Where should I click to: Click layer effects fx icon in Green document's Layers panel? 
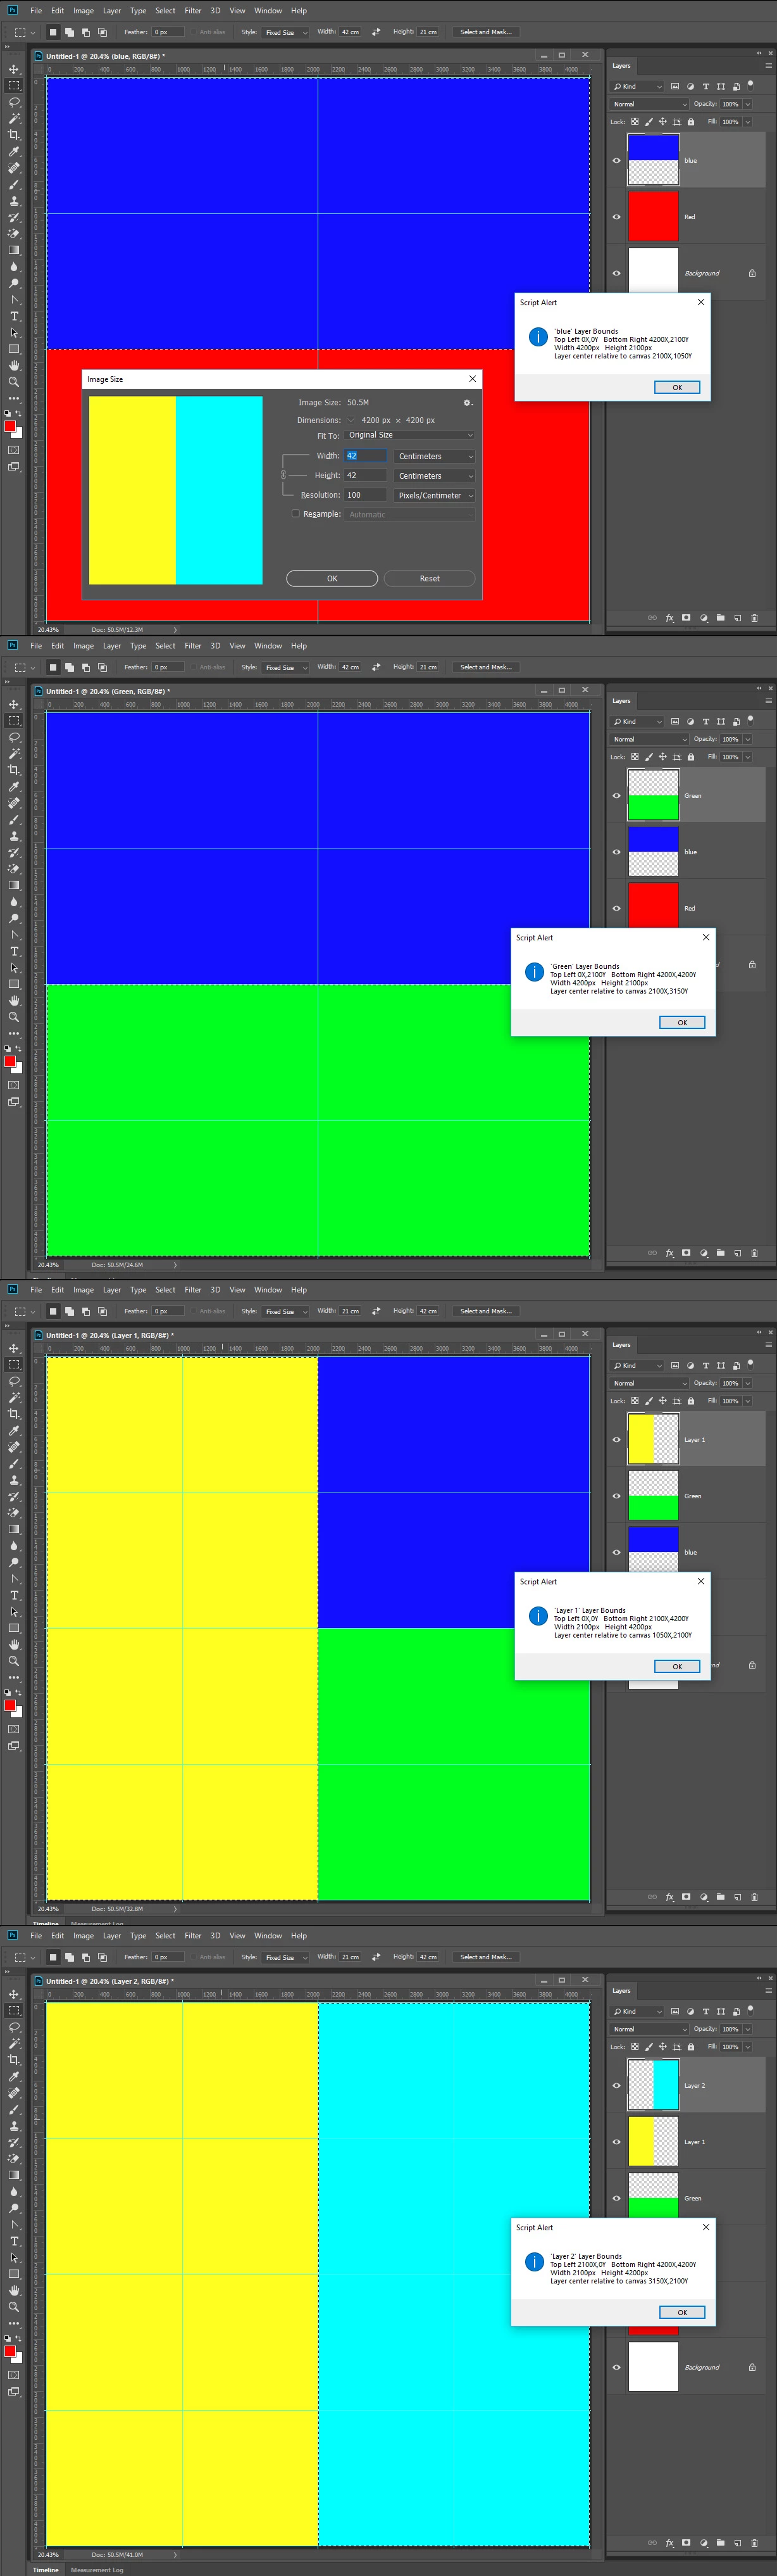pyautogui.click(x=670, y=1253)
